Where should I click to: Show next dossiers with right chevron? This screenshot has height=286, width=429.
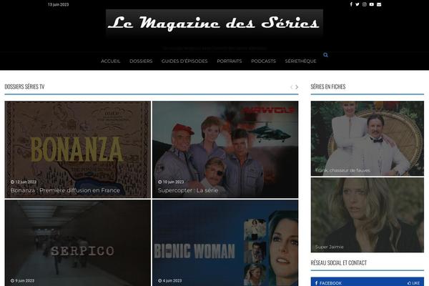click(x=297, y=87)
